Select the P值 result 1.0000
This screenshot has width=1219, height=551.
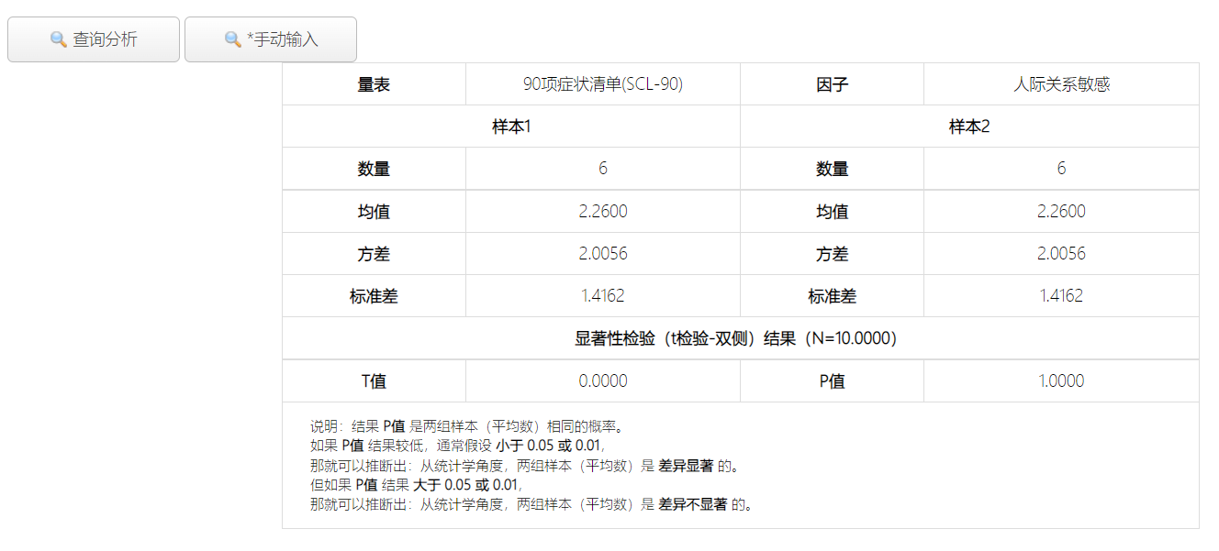[1061, 381]
